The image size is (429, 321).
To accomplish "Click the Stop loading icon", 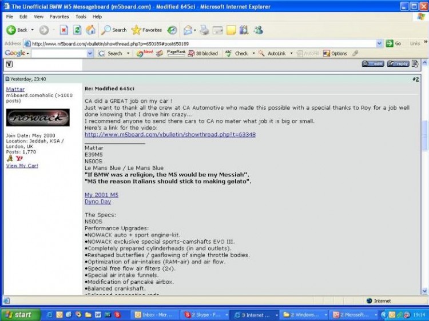I will coord(63,30).
